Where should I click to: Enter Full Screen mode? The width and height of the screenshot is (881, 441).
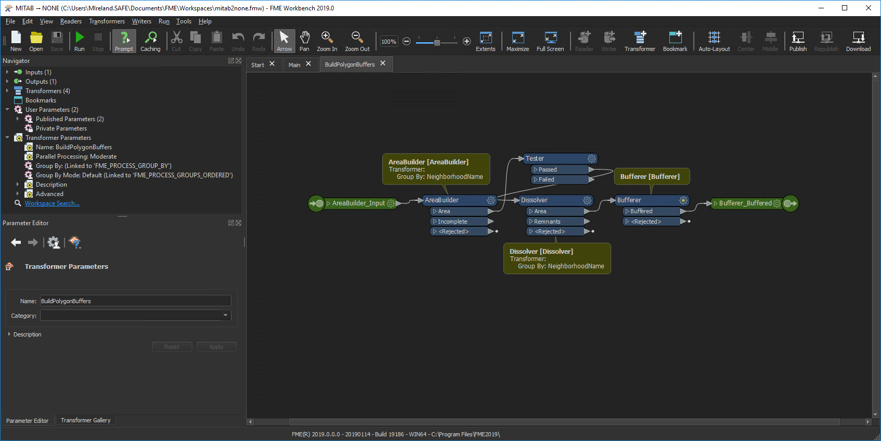[550, 41]
